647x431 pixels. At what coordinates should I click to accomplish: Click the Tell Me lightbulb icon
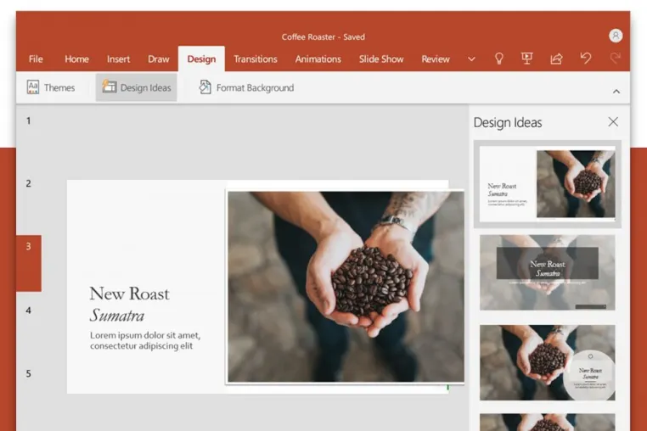(x=499, y=59)
